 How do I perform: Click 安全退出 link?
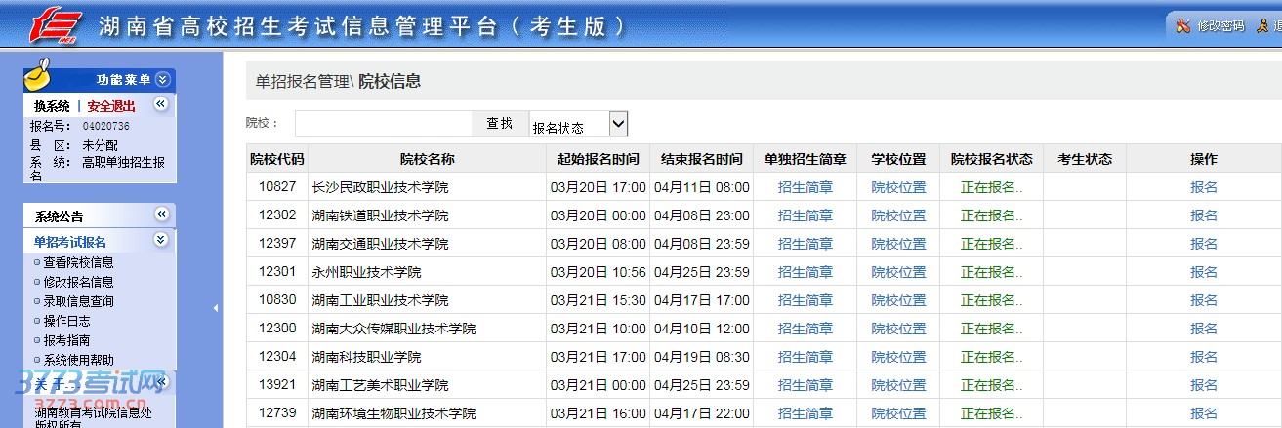point(111,106)
